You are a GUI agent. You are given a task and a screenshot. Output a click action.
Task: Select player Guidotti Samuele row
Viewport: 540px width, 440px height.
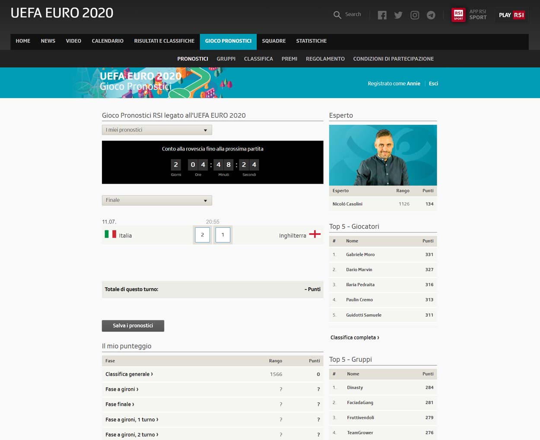click(383, 315)
